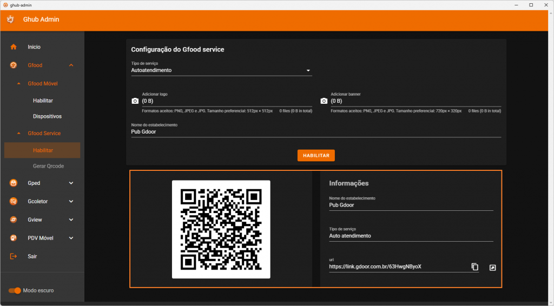Image resolution: width=554 pixels, height=306 pixels.
Task: Click the Gfood Service label
Action: (x=44, y=134)
